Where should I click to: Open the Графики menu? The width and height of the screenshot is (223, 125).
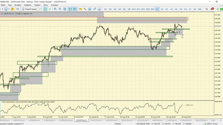[28, 5]
